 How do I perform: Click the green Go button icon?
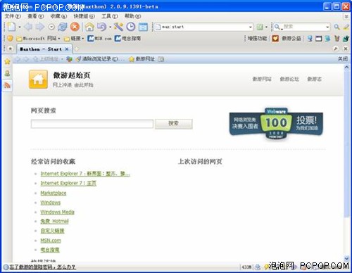click(x=260, y=27)
